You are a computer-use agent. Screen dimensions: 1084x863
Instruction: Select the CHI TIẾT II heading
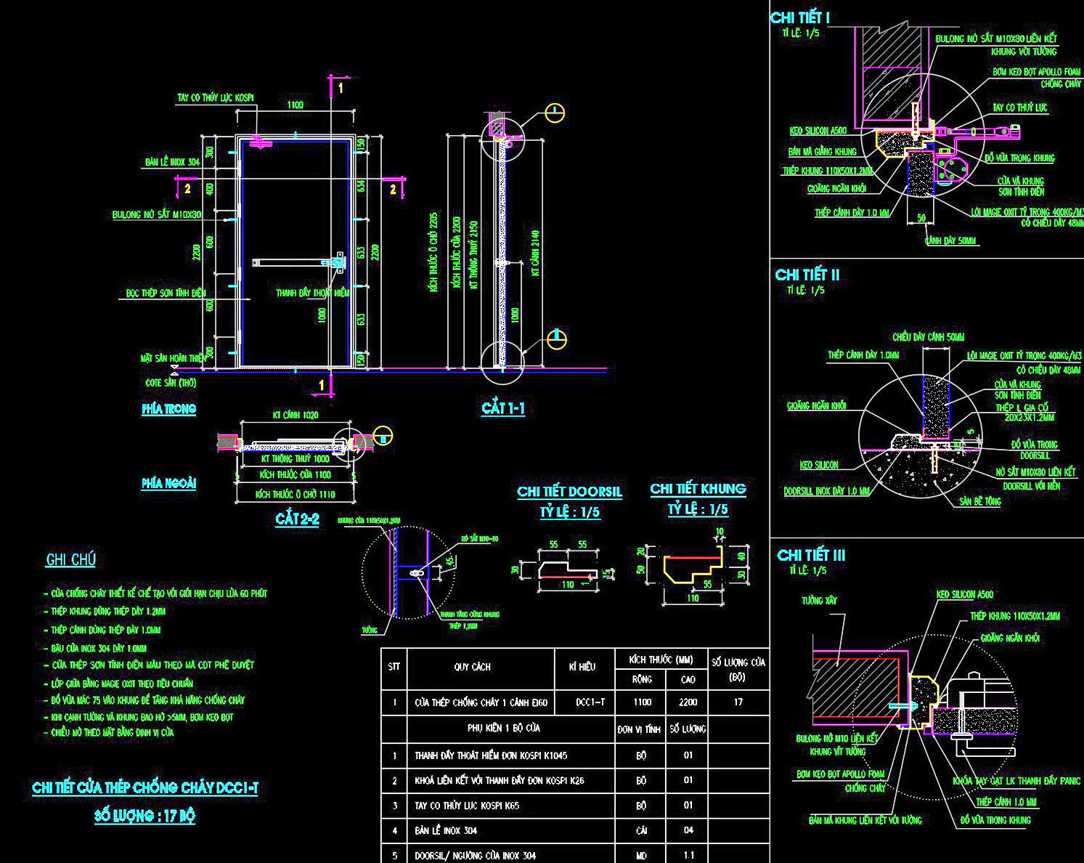click(x=807, y=275)
